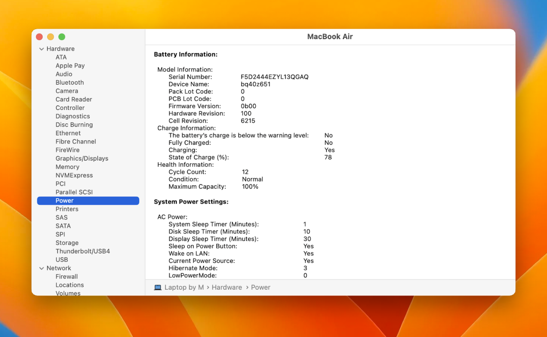Select Memory in the sidebar
Screen dimensions: 547x337
point(67,167)
